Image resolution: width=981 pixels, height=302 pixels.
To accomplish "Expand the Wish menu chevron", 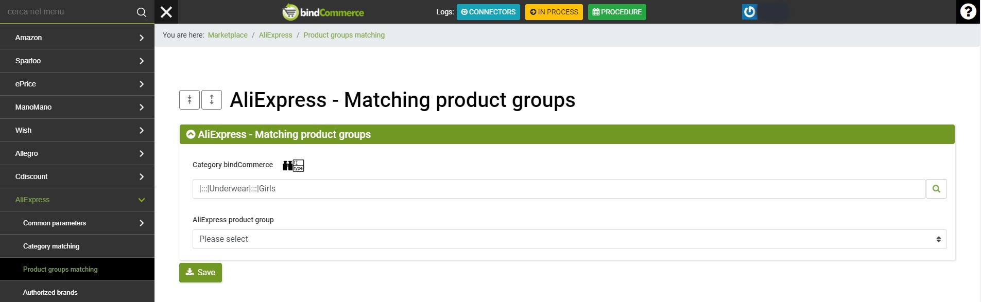I will pyautogui.click(x=142, y=130).
